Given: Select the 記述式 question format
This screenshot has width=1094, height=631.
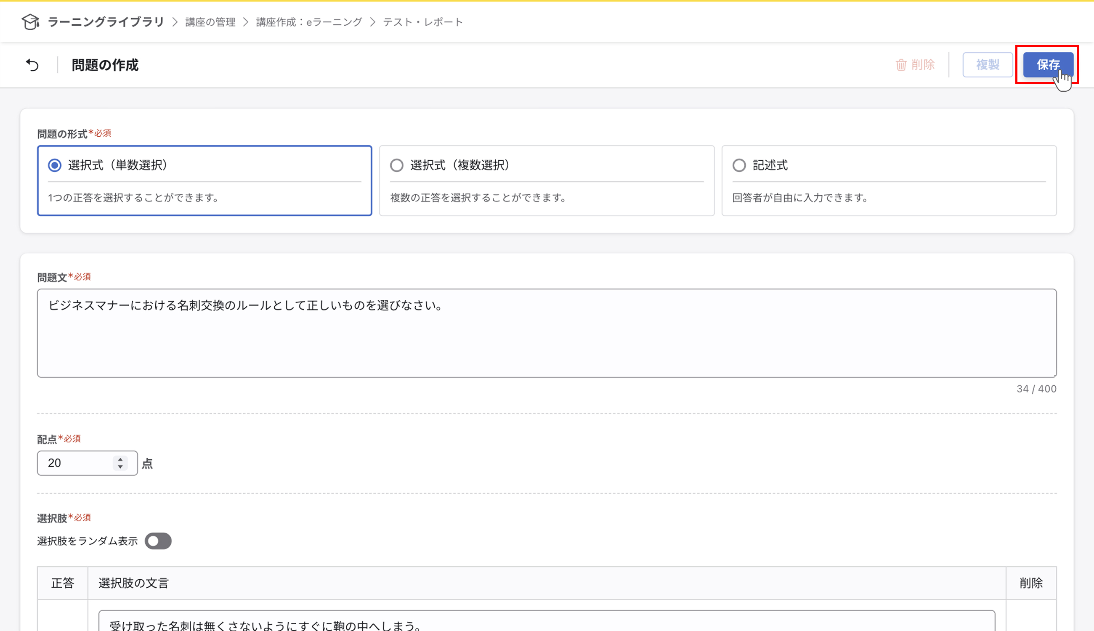Looking at the screenshot, I should click(x=739, y=165).
